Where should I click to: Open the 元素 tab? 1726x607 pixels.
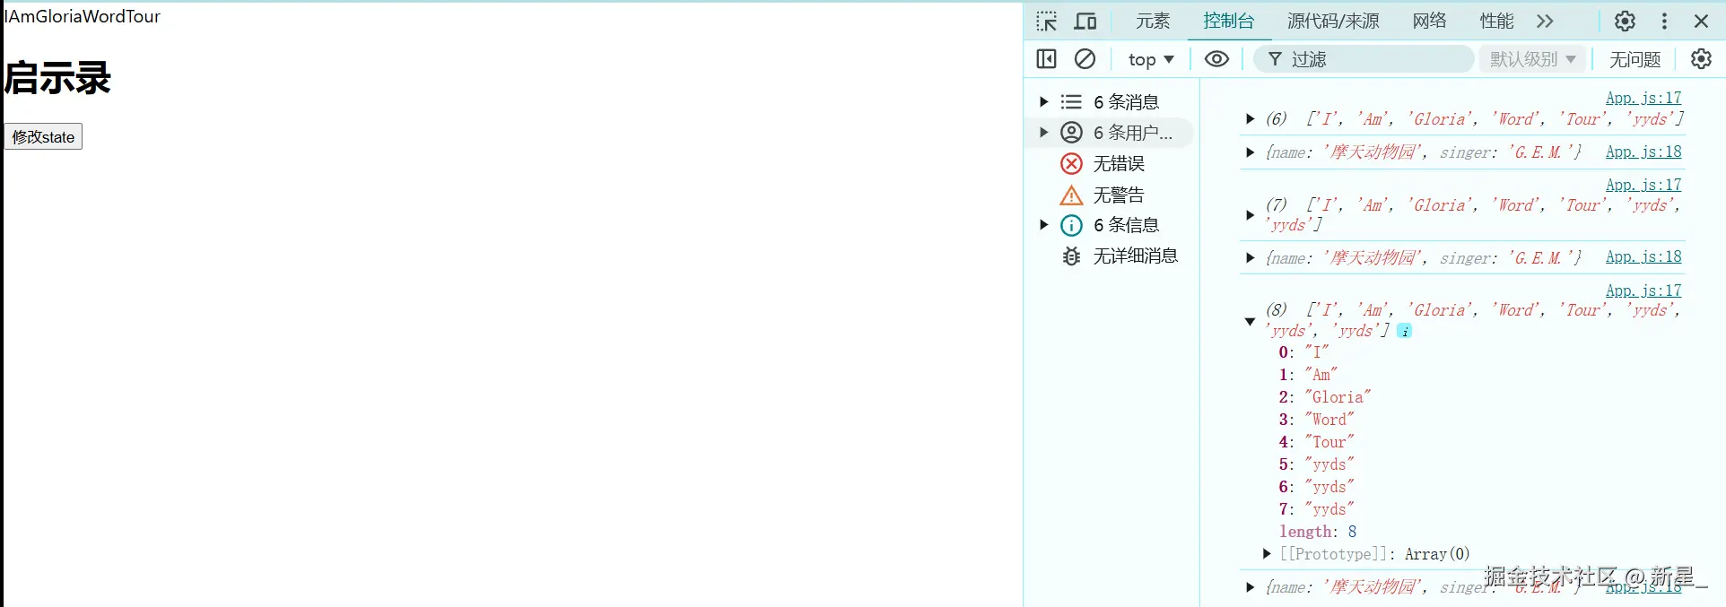[x=1153, y=21]
